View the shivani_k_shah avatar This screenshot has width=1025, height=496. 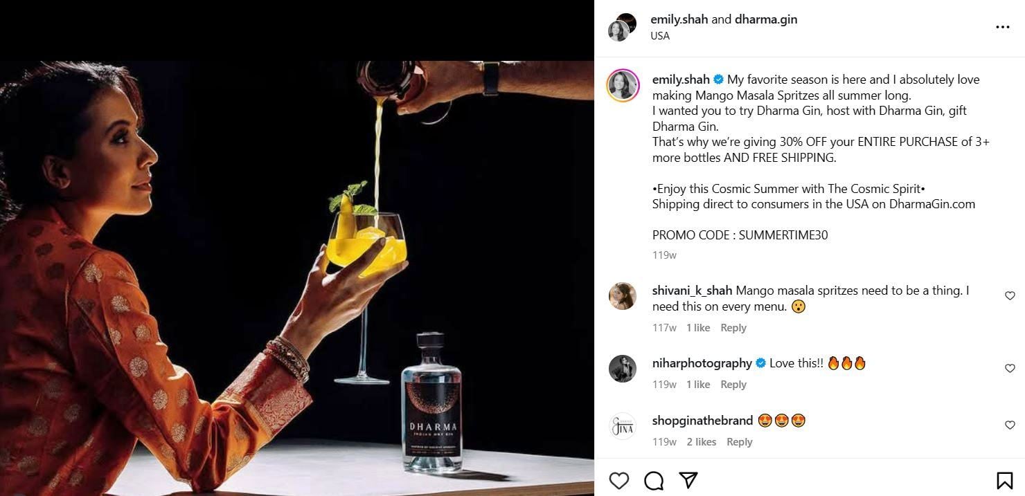click(x=622, y=296)
